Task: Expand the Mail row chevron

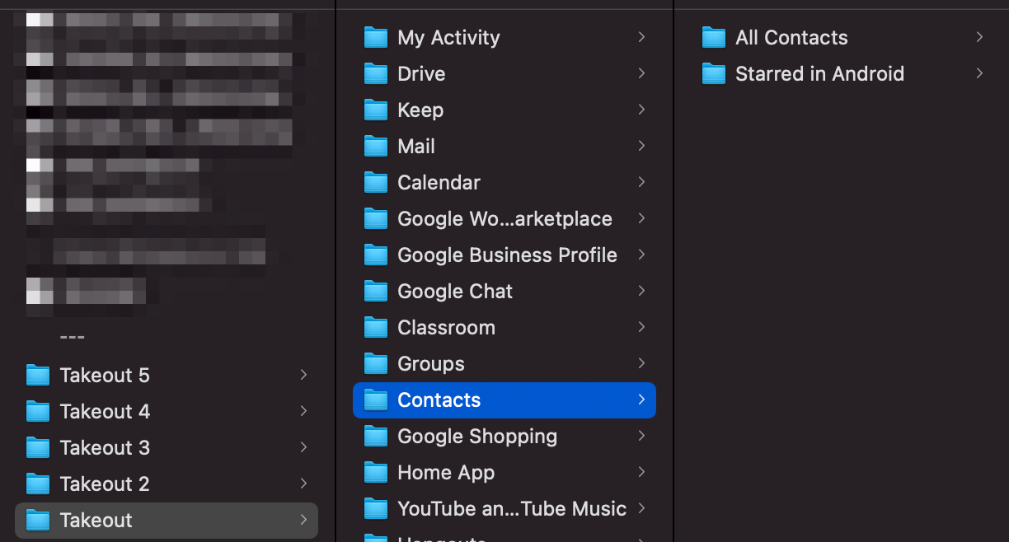Action: (x=641, y=146)
